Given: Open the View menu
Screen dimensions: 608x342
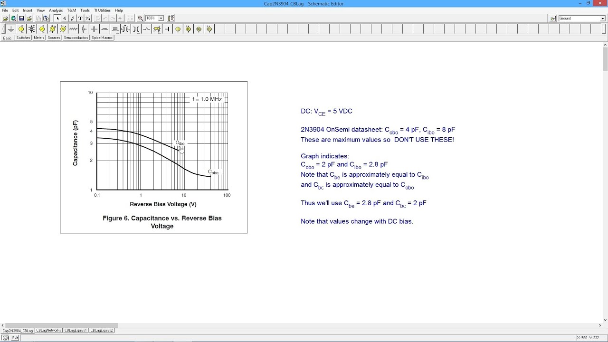Looking at the screenshot, I should coord(41,10).
